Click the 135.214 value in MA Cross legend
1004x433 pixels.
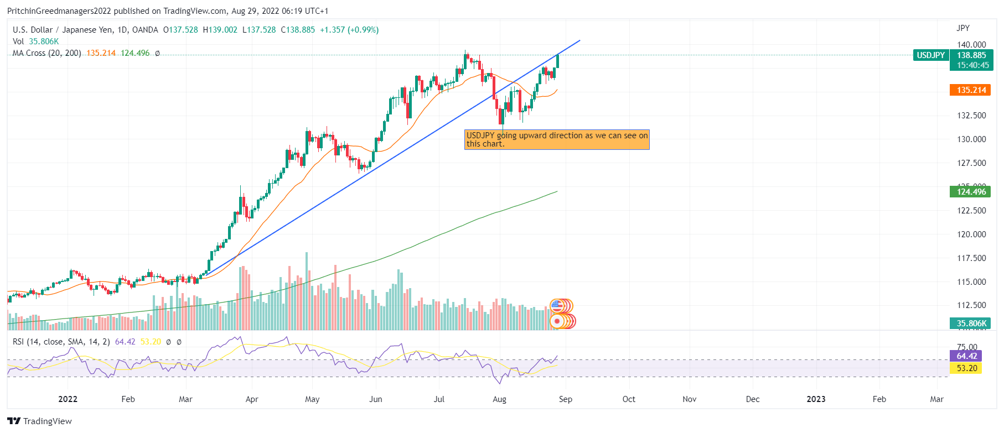[x=101, y=53]
